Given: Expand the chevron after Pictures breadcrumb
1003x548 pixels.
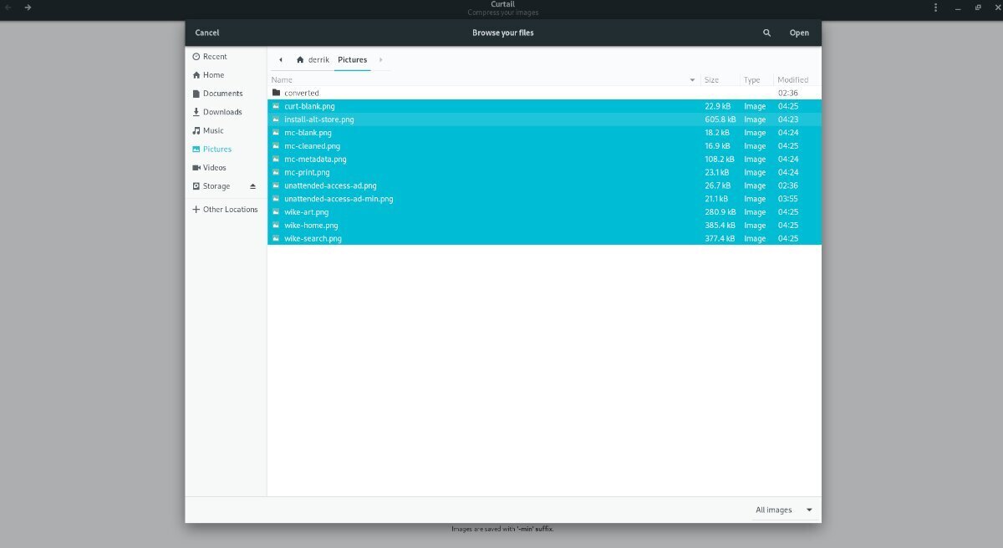Looking at the screenshot, I should click(x=380, y=59).
